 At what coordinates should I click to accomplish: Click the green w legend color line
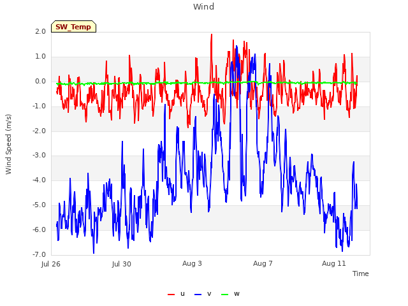(224, 295)
